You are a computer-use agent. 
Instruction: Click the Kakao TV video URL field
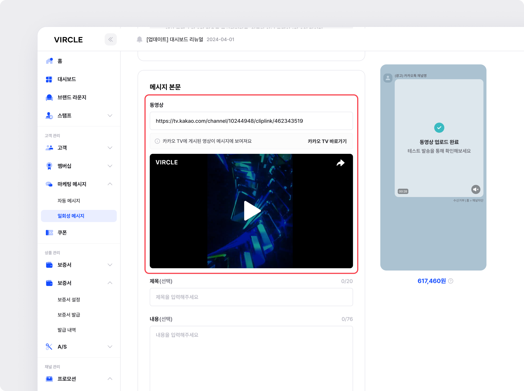tap(251, 121)
